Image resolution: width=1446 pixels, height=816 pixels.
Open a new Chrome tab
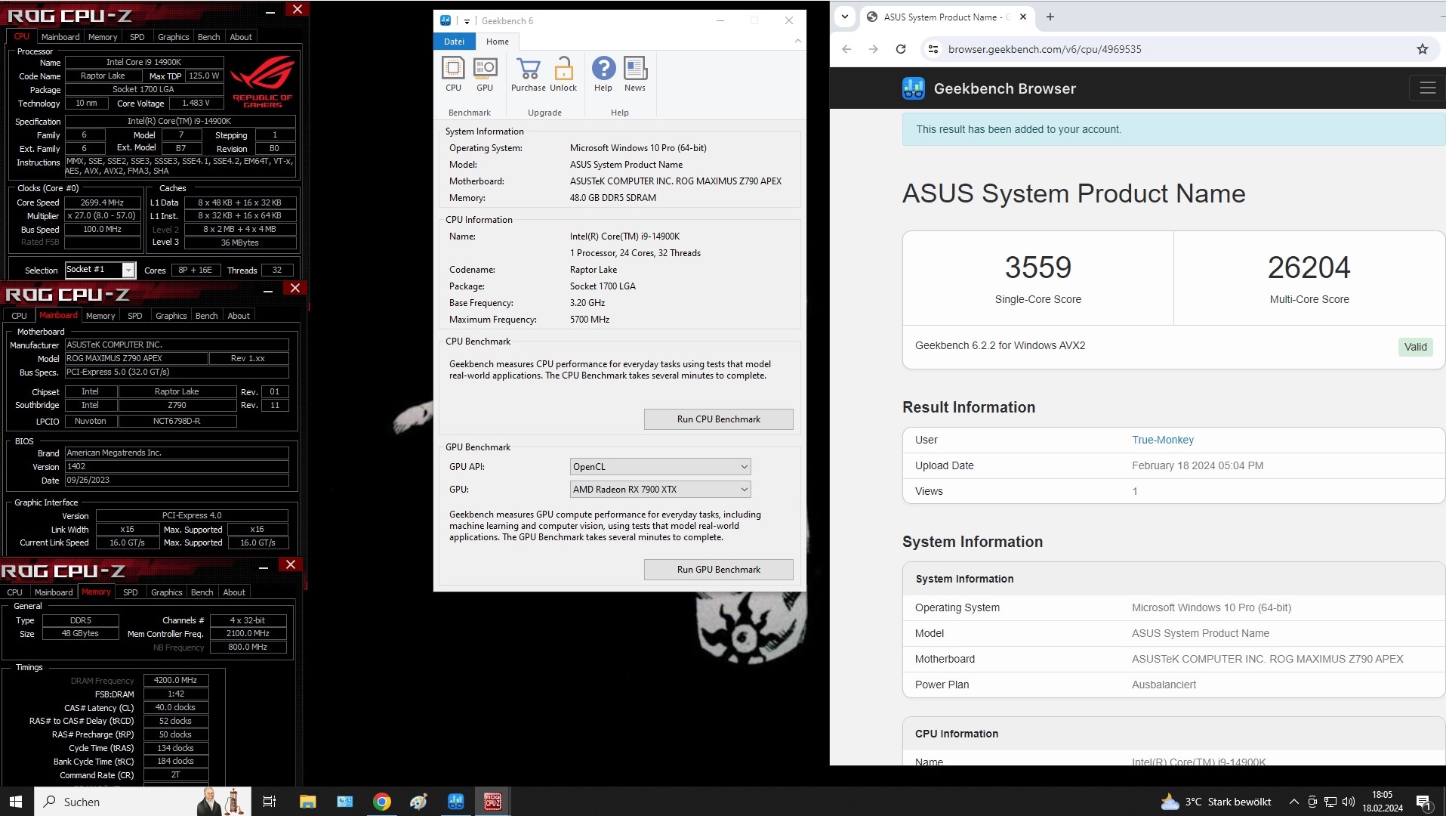(1050, 17)
